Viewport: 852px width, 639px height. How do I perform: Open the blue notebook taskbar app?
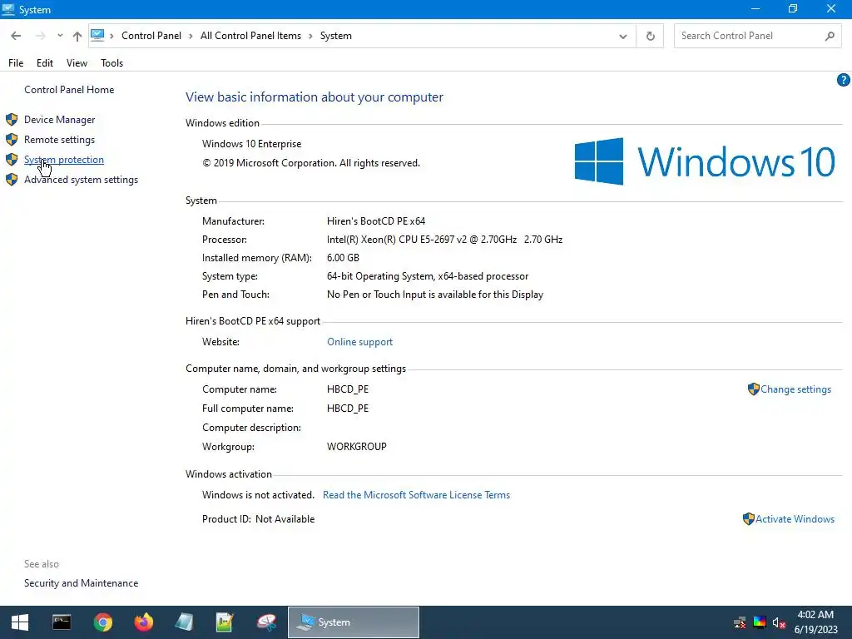pyautogui.click(x=184, y=622)
